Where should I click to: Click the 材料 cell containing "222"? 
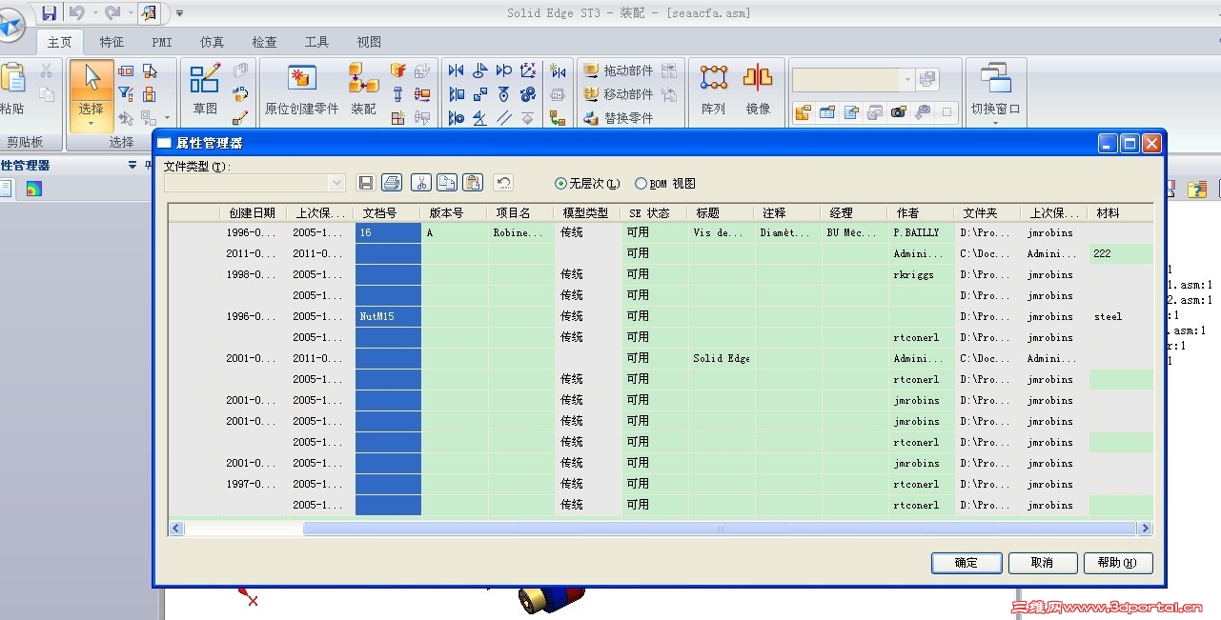click(1121, 253)
